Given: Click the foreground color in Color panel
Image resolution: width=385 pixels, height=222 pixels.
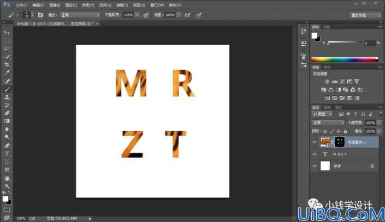Looking at the screenshot, I should pos(315,36).
